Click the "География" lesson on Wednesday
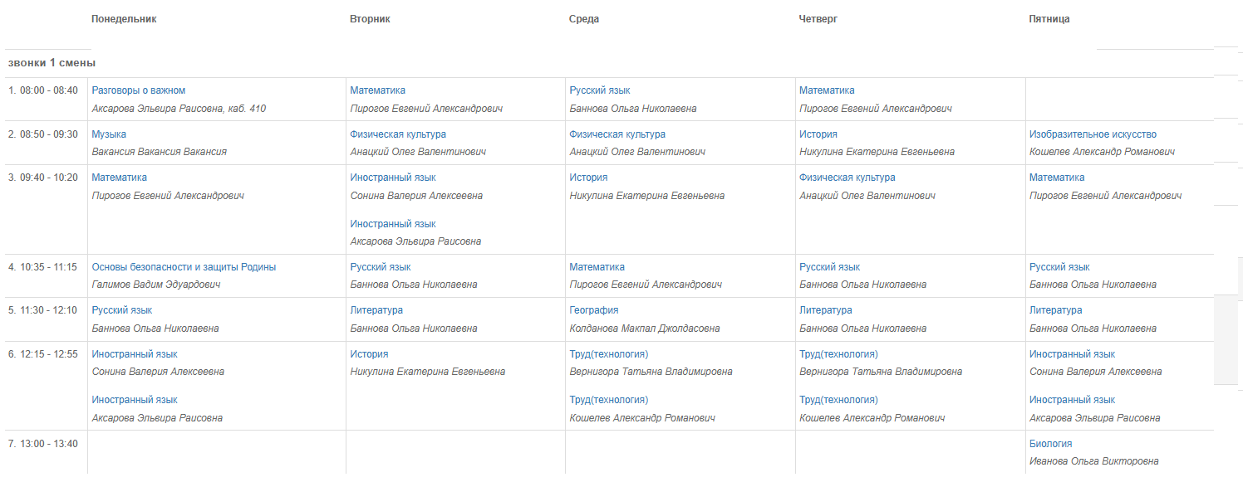This screenshot has height=482, width=1243. pyautogui.click(x=594, y=310)
